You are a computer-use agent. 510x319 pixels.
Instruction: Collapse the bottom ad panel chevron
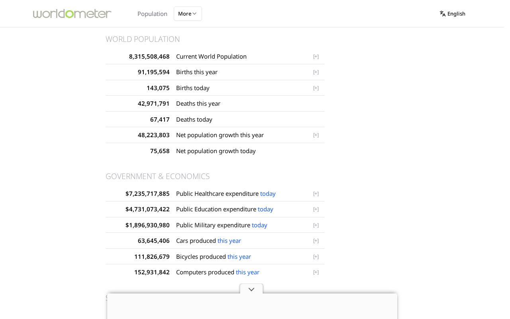click(x=251, y=289)
